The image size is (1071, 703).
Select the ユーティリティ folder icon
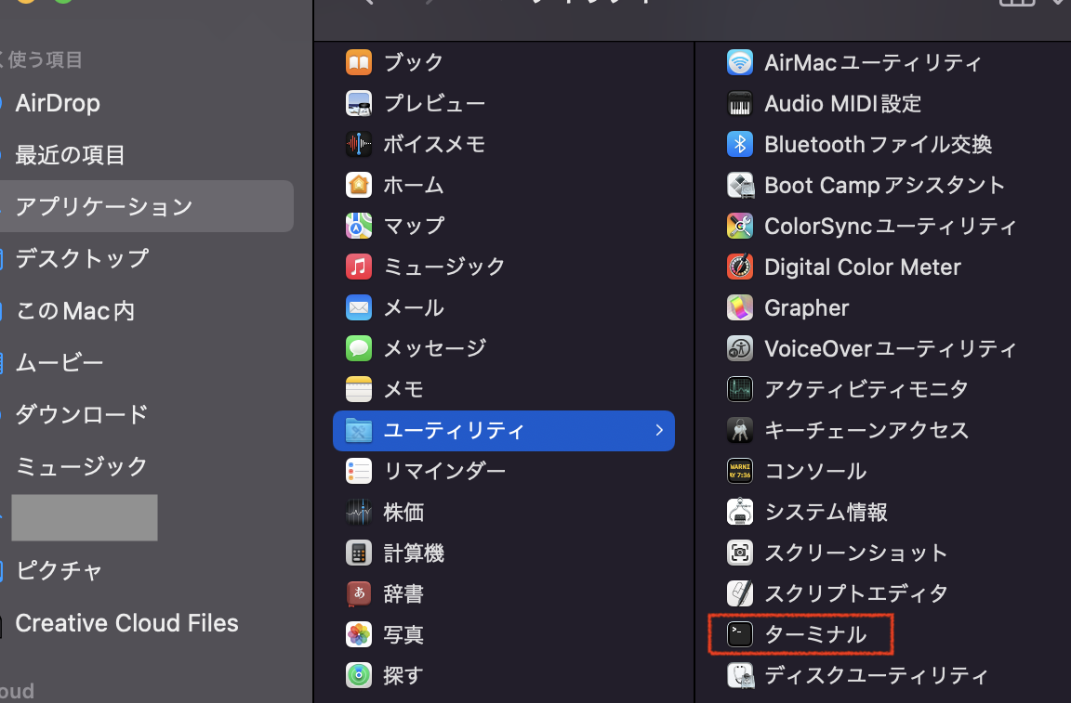tap(359, 431)
